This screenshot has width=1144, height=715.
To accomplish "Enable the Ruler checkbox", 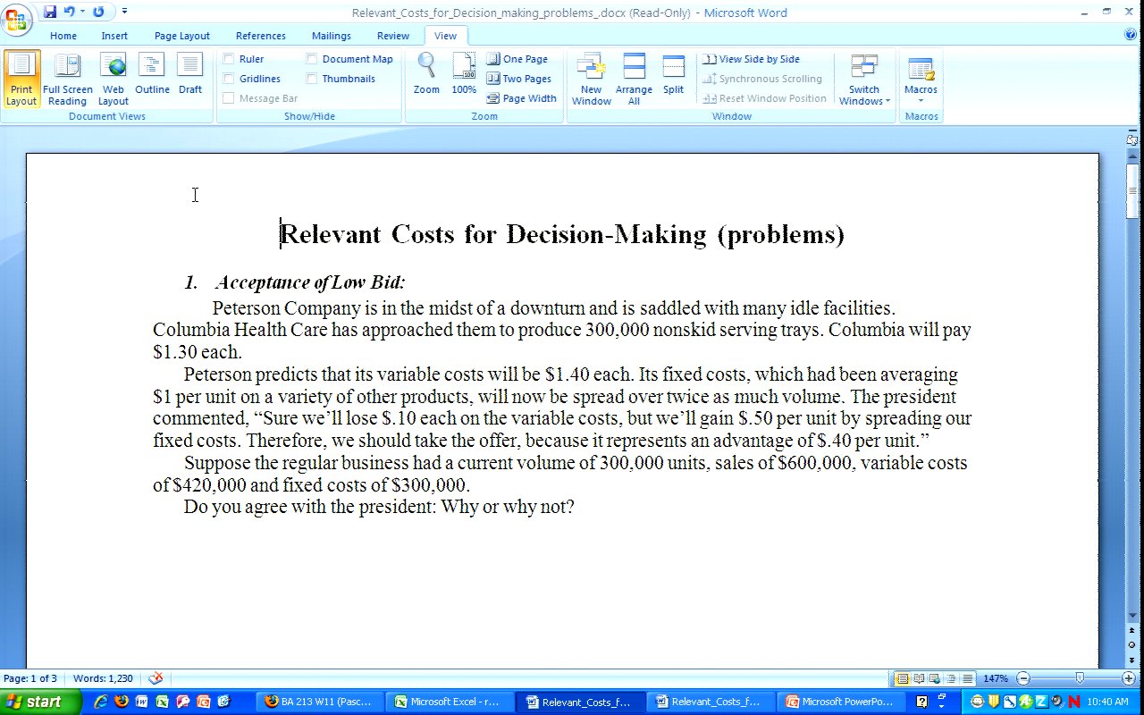I will tap(229, 59).
